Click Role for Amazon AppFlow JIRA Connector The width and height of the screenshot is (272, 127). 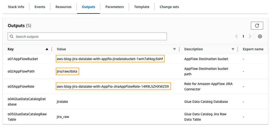[x=209, y=86]
